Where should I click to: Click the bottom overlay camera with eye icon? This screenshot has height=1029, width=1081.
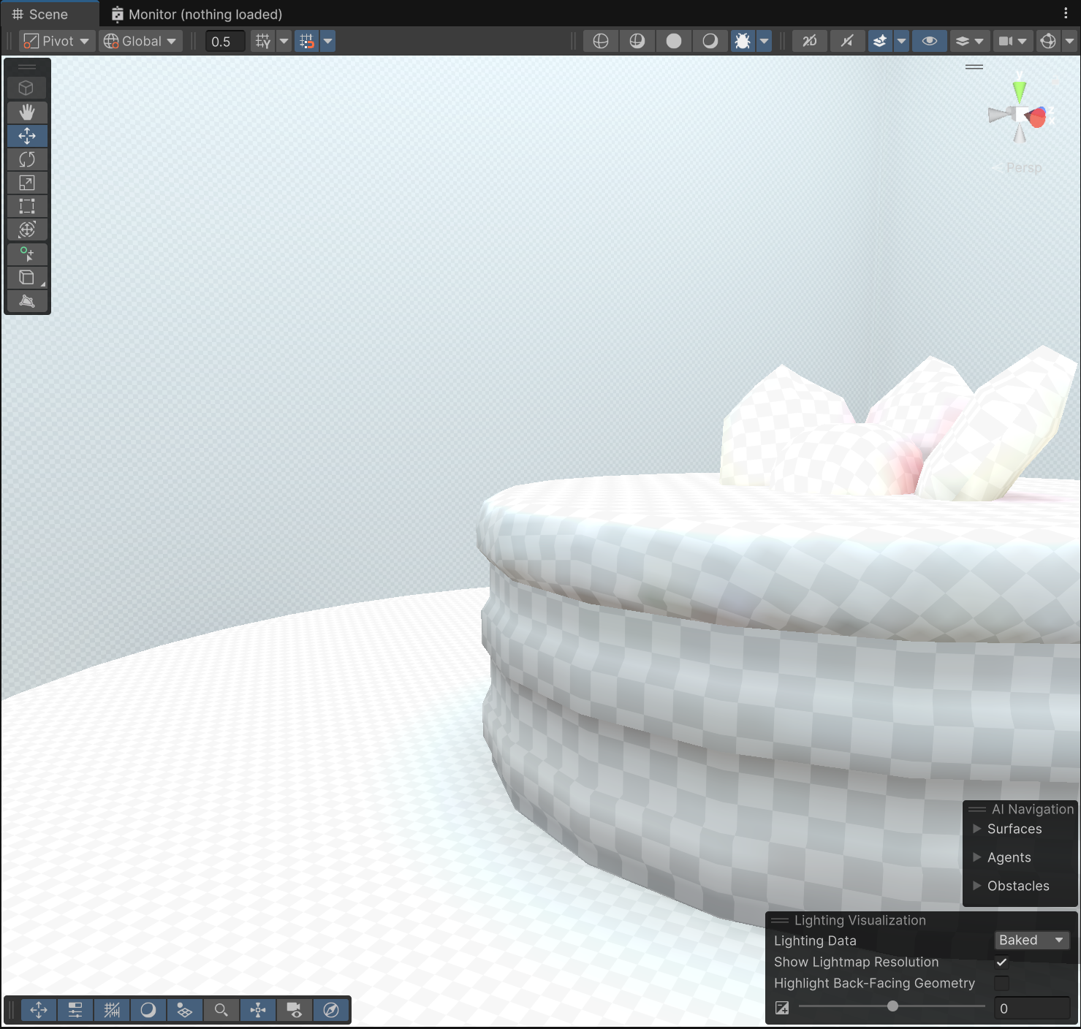tap(295, 1010)
